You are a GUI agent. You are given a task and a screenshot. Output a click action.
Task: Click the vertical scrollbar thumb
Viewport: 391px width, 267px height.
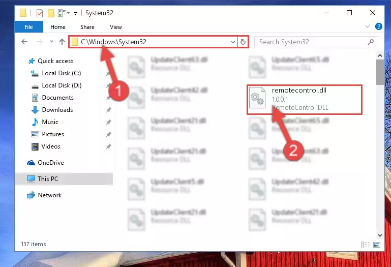[x=380, y=72]
